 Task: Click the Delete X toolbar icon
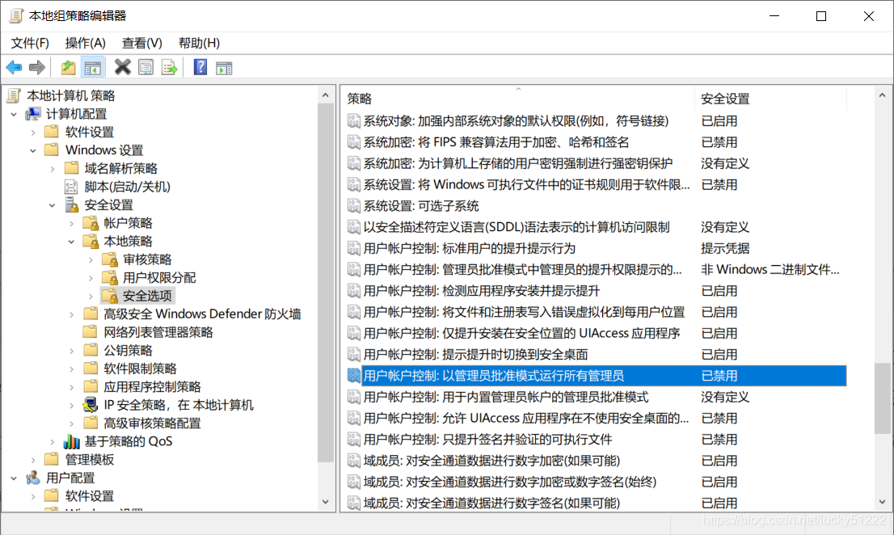click(x=123, y=67)
